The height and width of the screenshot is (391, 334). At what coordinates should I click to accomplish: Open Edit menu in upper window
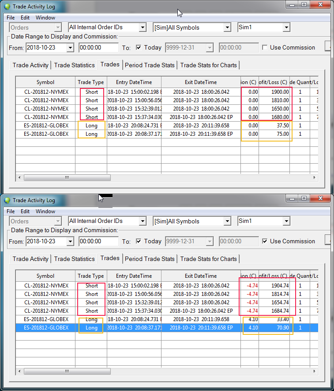pos(25,18)
